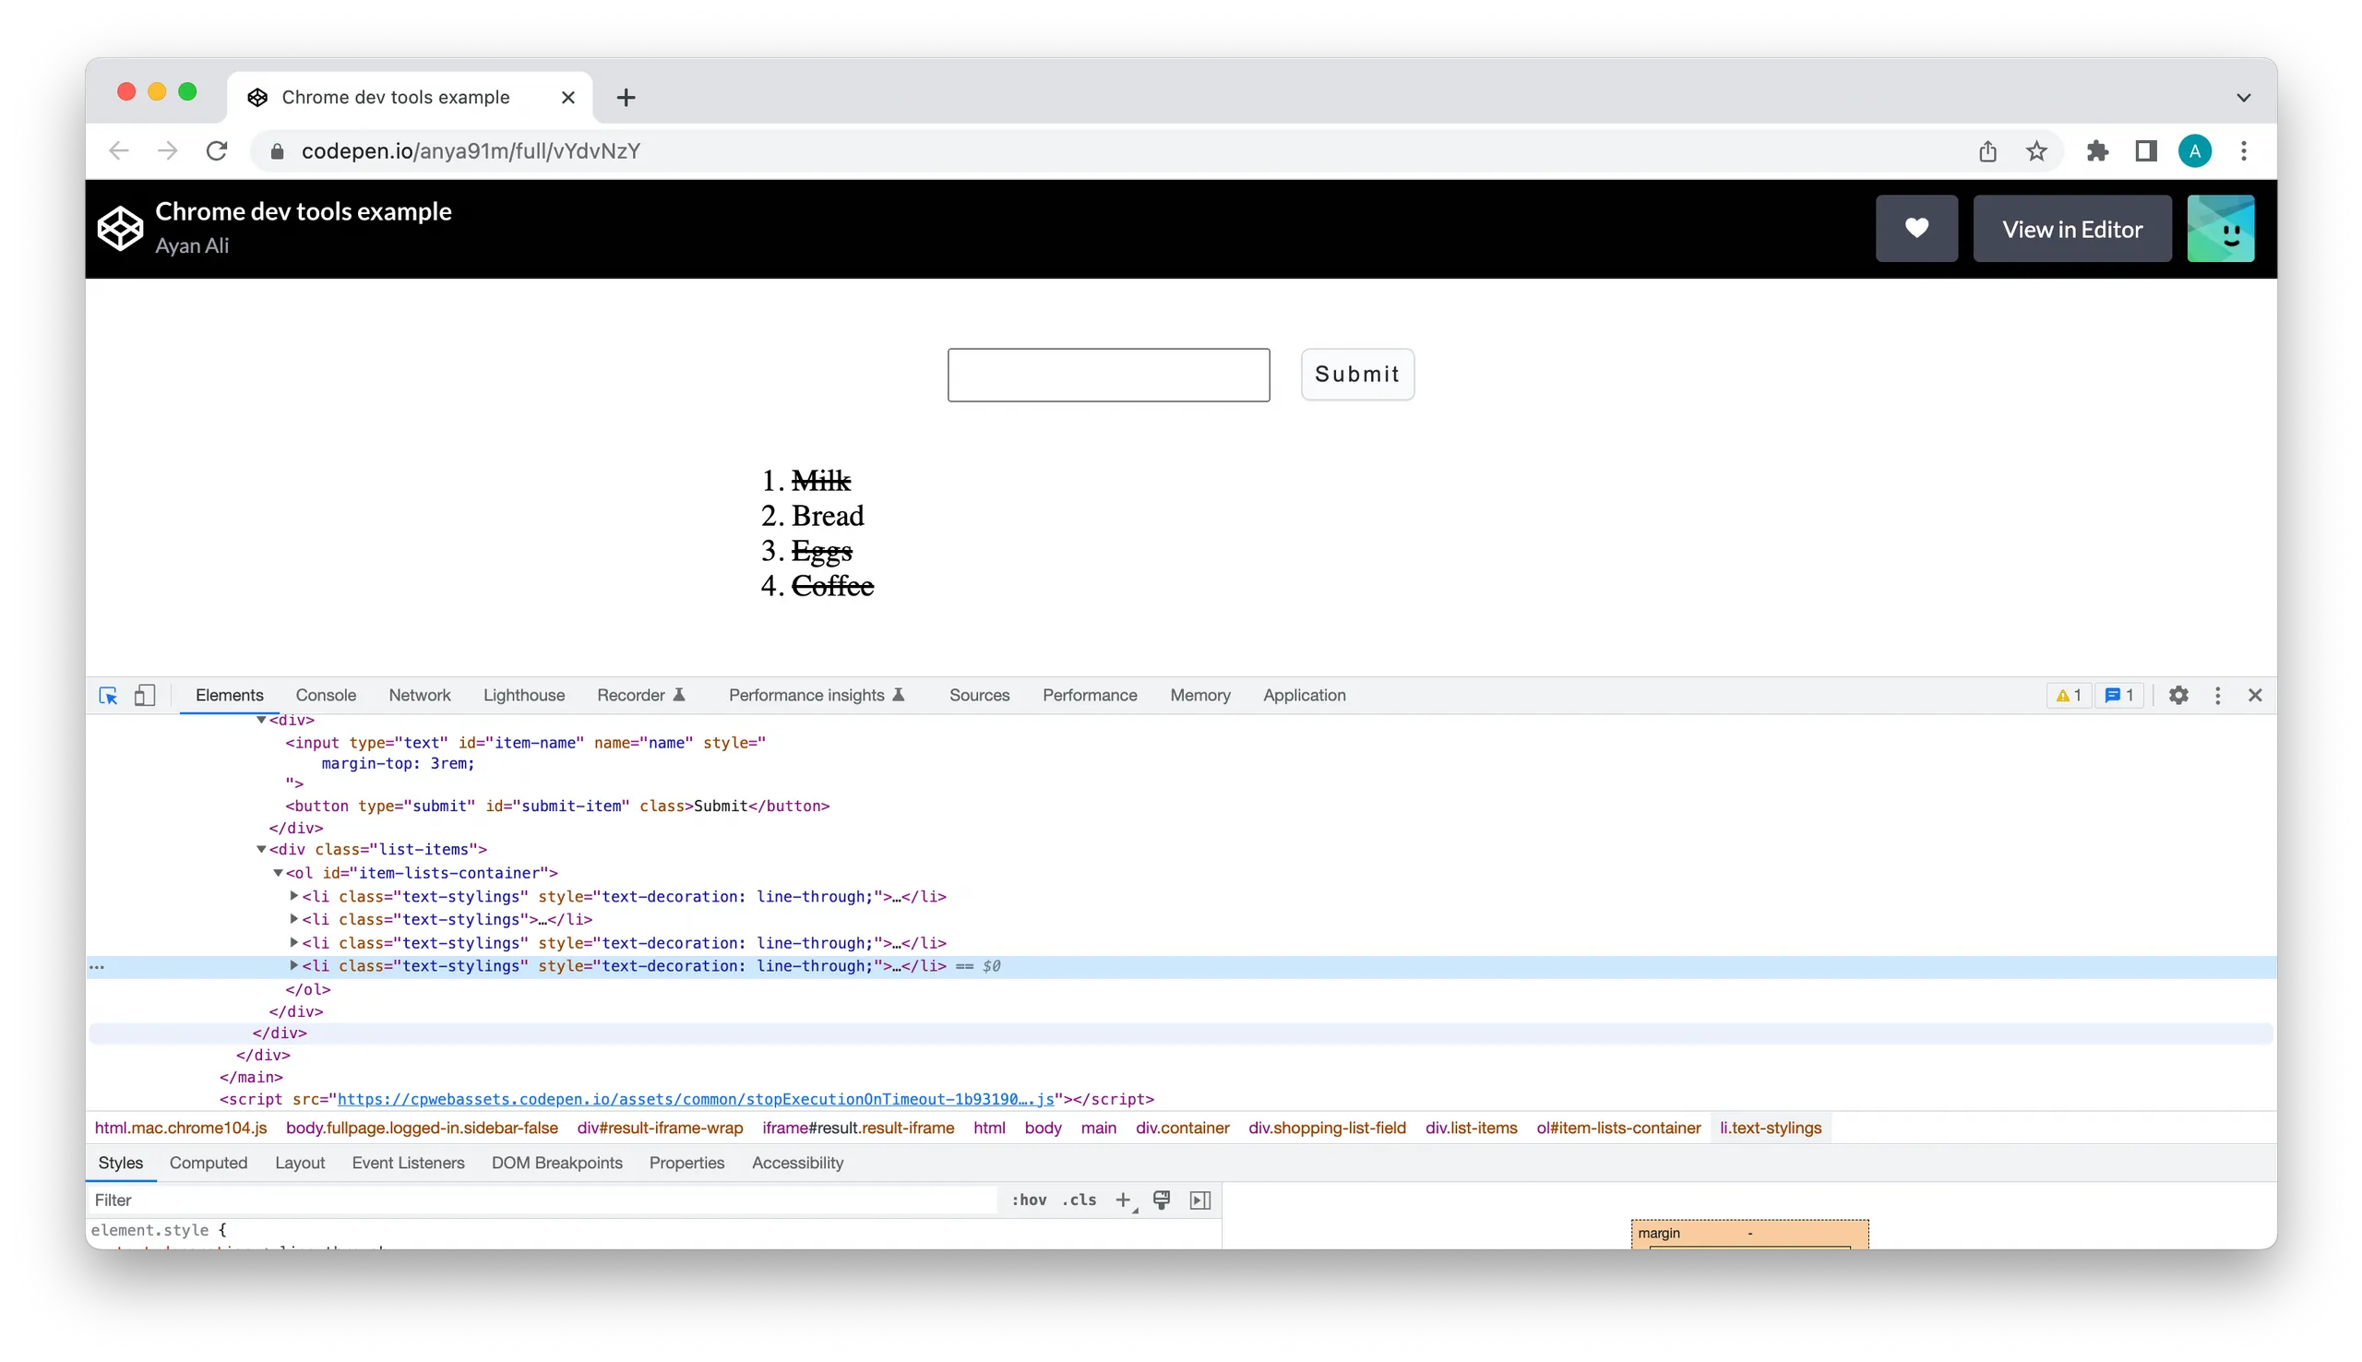Toggle computed styles sidebar icon

pyautogui.click(x=1199, y=1201)
